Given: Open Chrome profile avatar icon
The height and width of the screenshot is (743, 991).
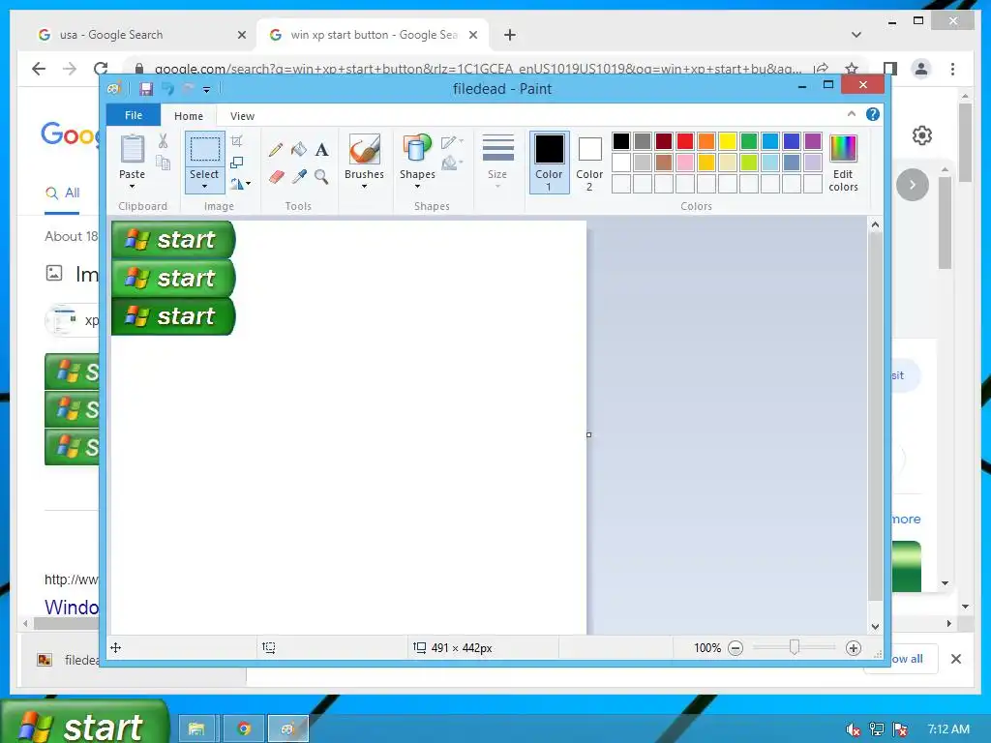Looking at the screenshot, I should tap(921, 69).
